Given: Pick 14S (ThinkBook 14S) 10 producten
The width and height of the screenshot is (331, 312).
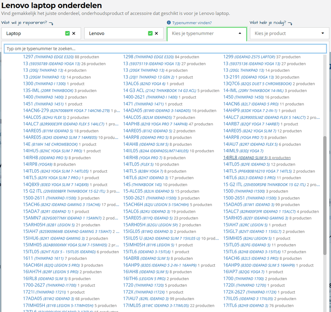Looking at the screenshot, I should tap(155, 185).
